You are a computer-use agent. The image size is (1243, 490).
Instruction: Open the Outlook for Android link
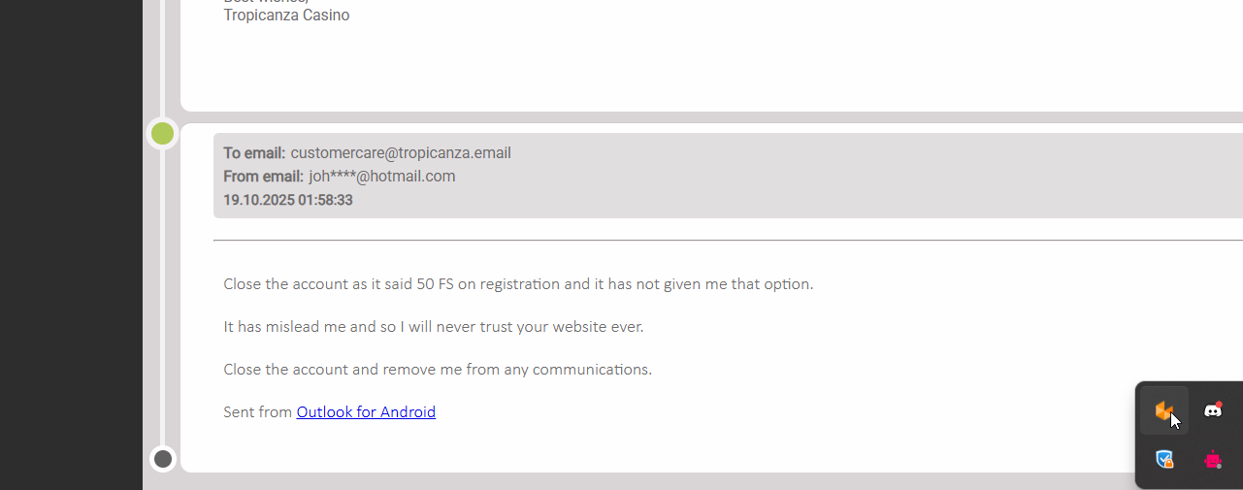tap(366, 411)
